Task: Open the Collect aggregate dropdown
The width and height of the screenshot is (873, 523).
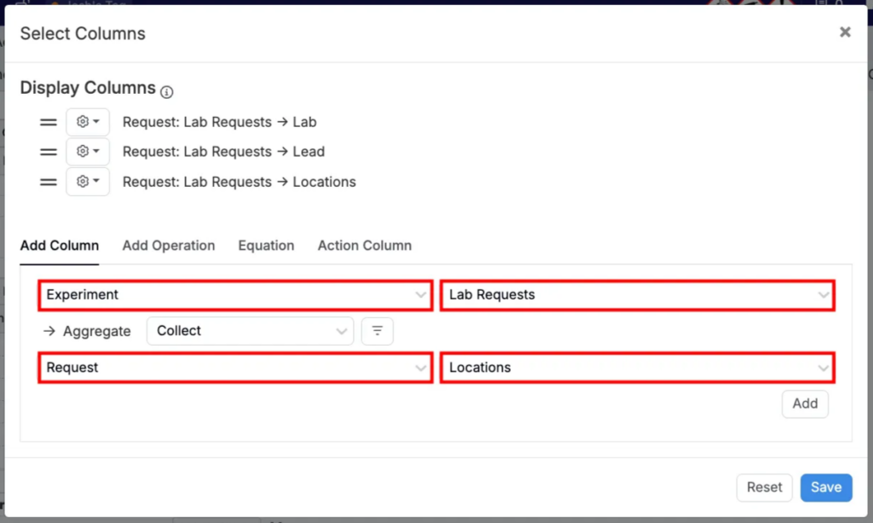Action: coord(250,331)
